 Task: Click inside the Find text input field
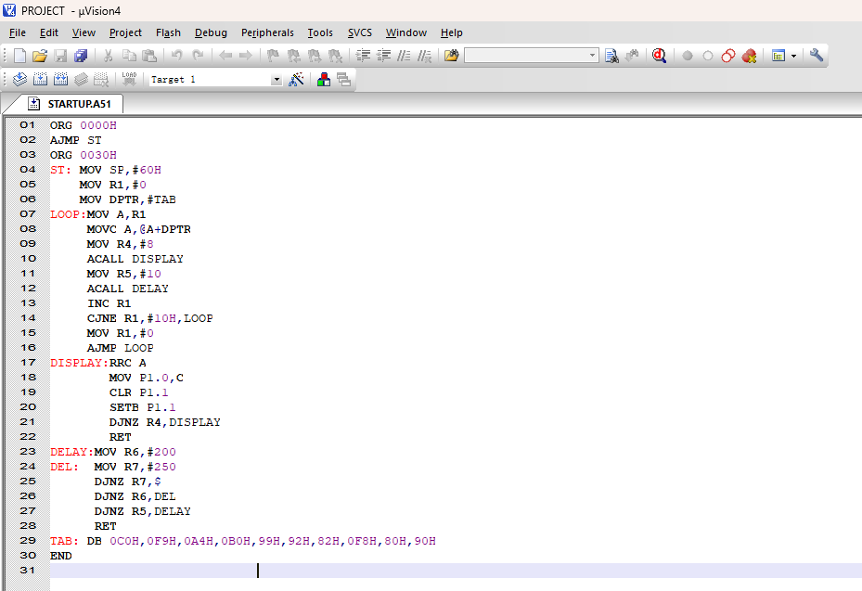(x=525, y=56)
